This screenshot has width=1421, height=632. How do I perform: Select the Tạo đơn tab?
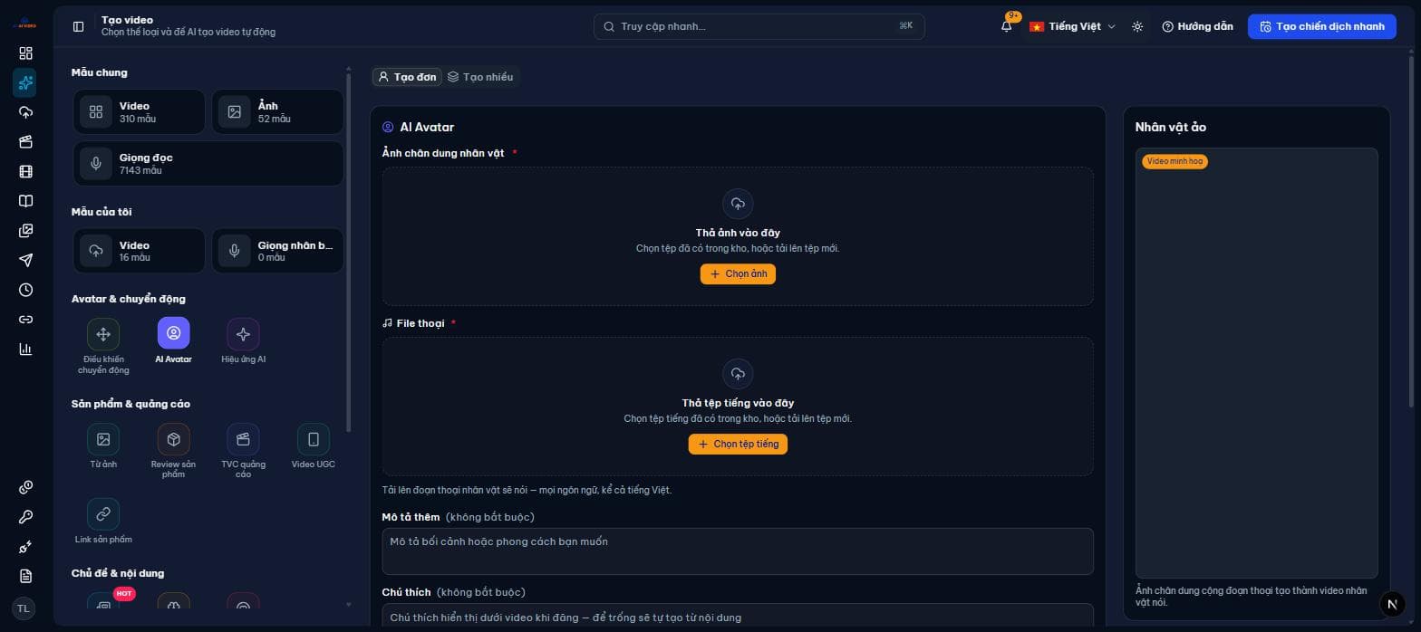(x=408, y=77)
